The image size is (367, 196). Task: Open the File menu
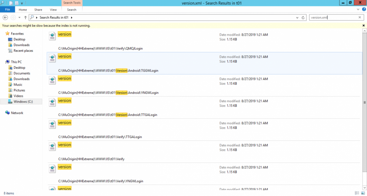pyautogui.click(x=7, y=10)
